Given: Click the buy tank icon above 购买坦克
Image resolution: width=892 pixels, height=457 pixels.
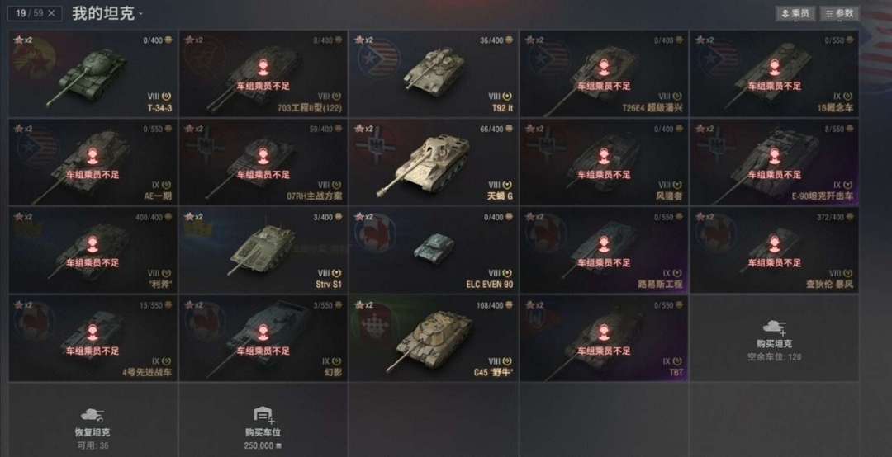Looking at the screenshot, I should (x=774, y=327).
